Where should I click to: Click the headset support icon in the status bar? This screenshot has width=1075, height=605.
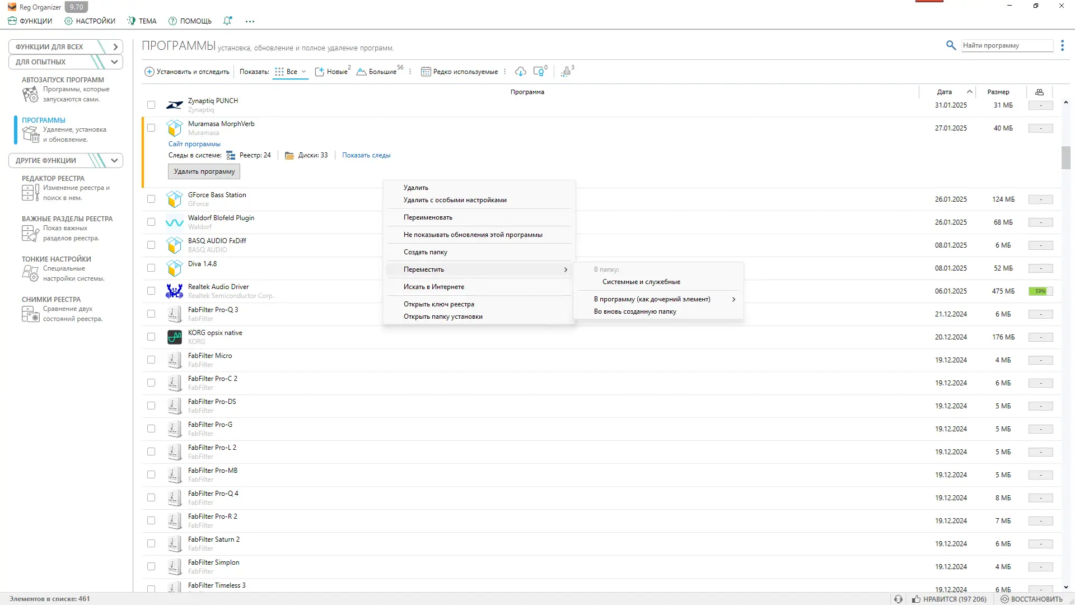point(899,599)
